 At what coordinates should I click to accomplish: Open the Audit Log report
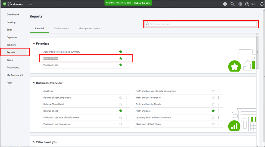point(48,91)
